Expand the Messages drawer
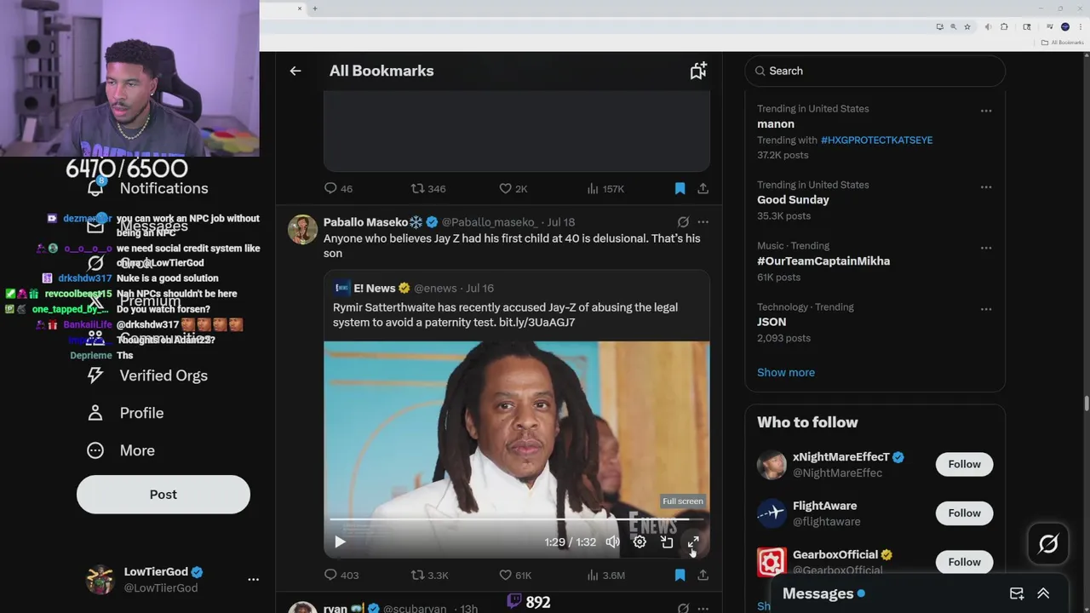This screenshot has height=613, width=1090. click(x=1043, y=593)
